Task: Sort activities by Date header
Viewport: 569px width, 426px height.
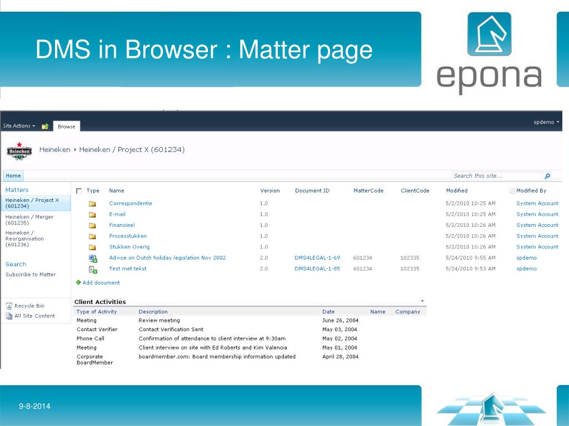Action: click(x=328, y=312)
